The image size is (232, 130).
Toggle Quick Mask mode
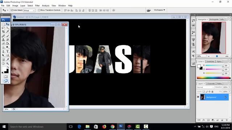tap(6, 77)
